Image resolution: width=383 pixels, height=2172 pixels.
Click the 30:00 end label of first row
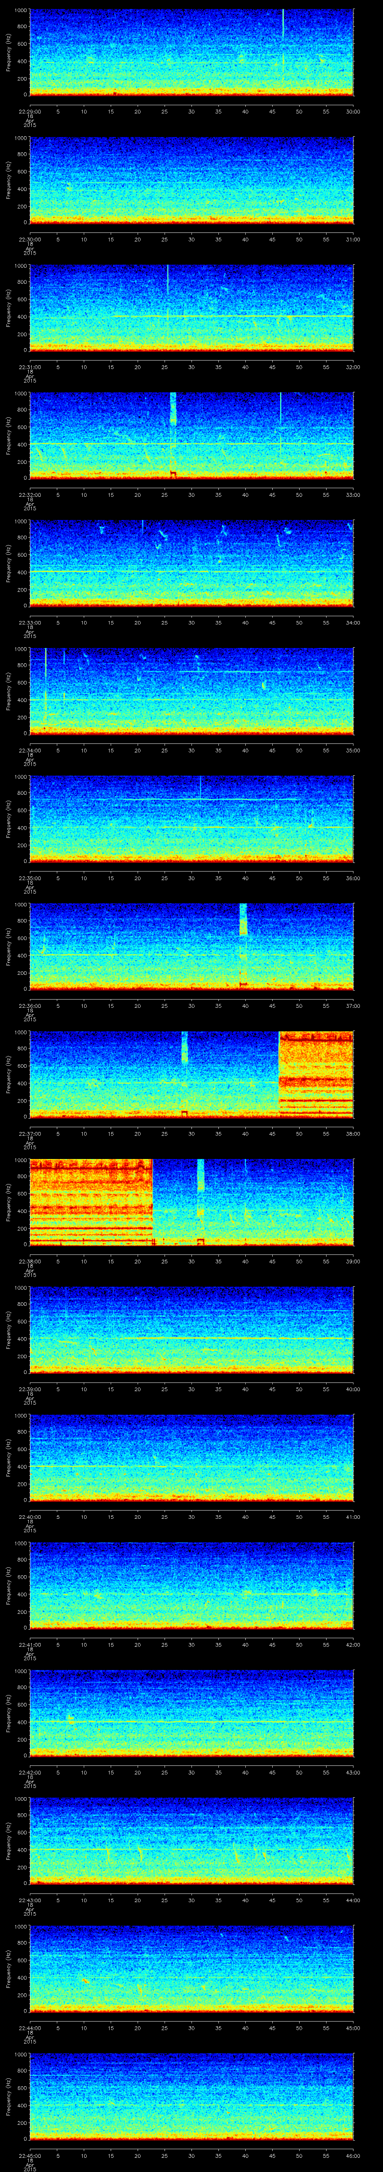(353, 111)
